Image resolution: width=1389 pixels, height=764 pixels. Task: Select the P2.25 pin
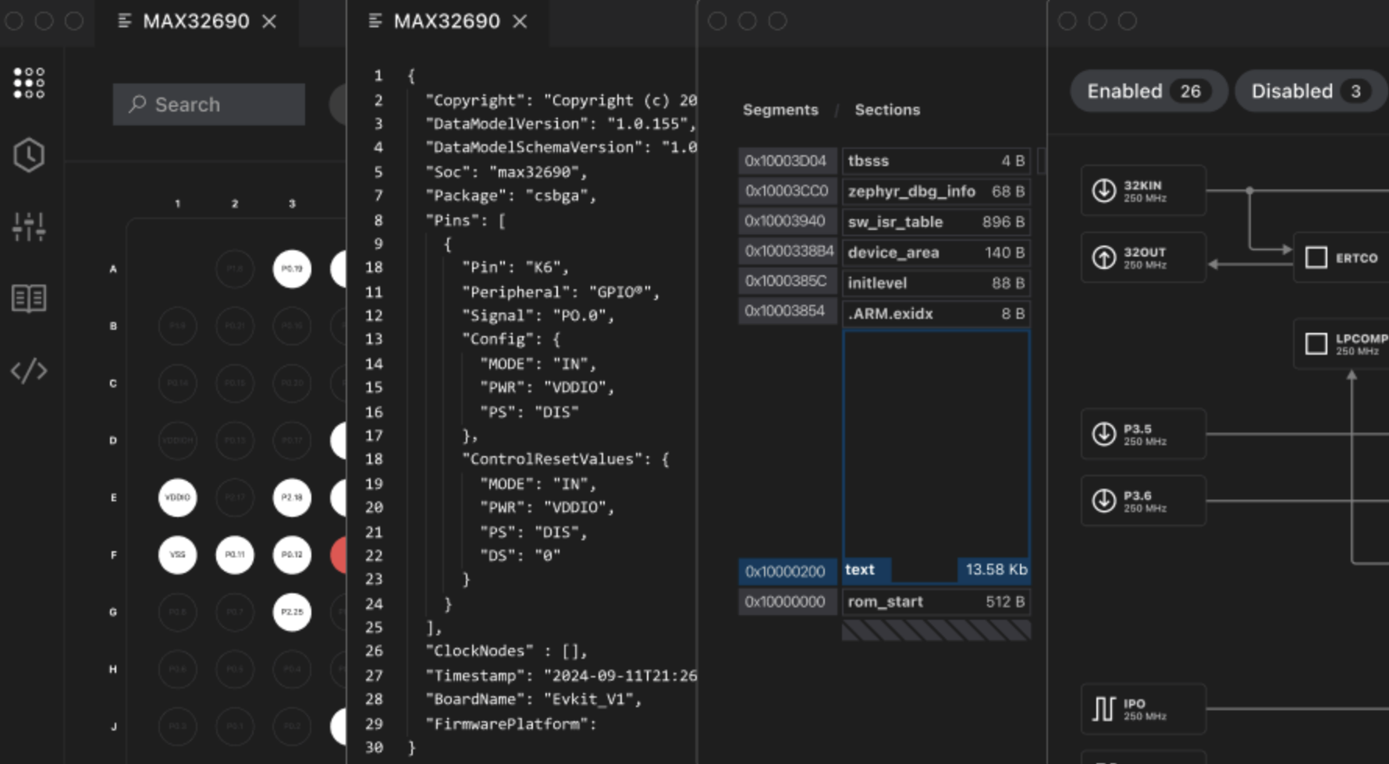tap(292, 612)
